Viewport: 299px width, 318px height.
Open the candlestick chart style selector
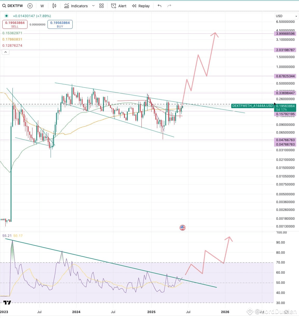pos(54,6)
